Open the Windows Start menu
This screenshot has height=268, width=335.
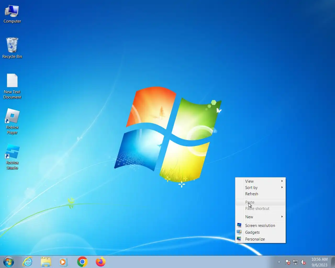pos(9,262)
